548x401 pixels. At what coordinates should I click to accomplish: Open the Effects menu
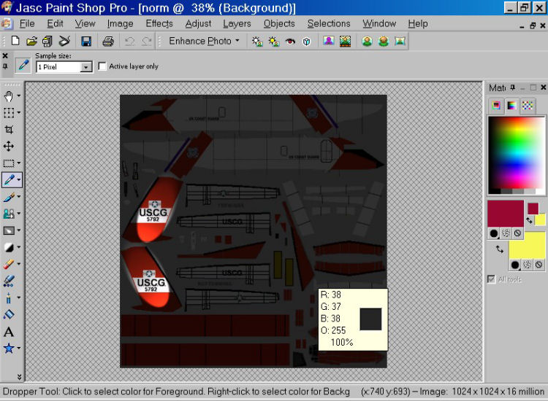[159, 23]
